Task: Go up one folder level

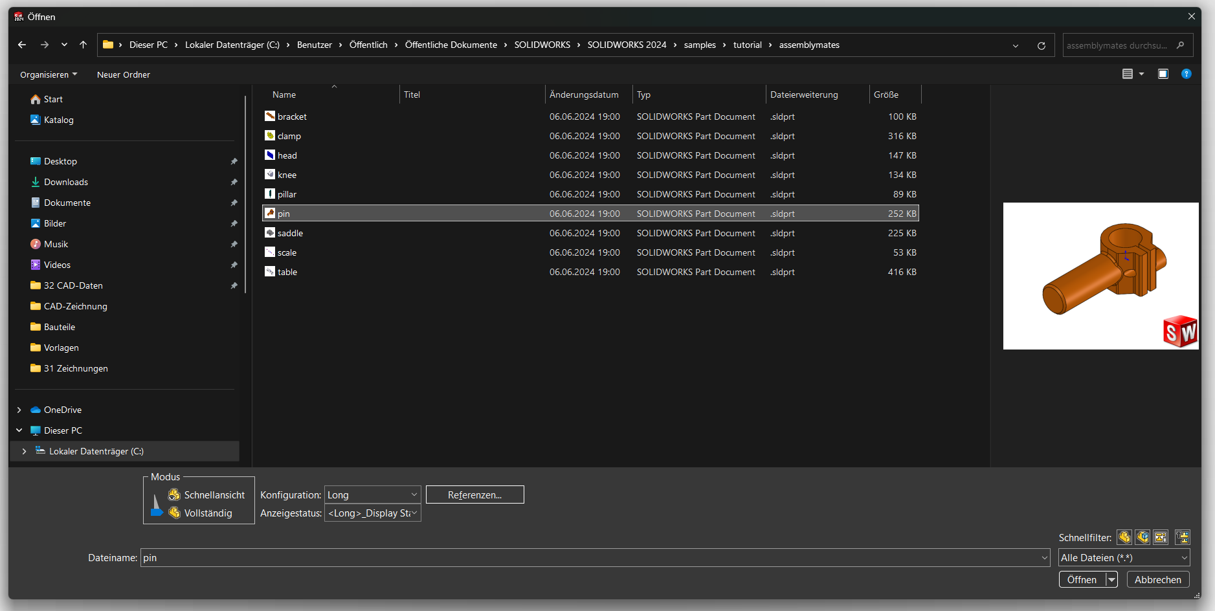Action: 83,45
